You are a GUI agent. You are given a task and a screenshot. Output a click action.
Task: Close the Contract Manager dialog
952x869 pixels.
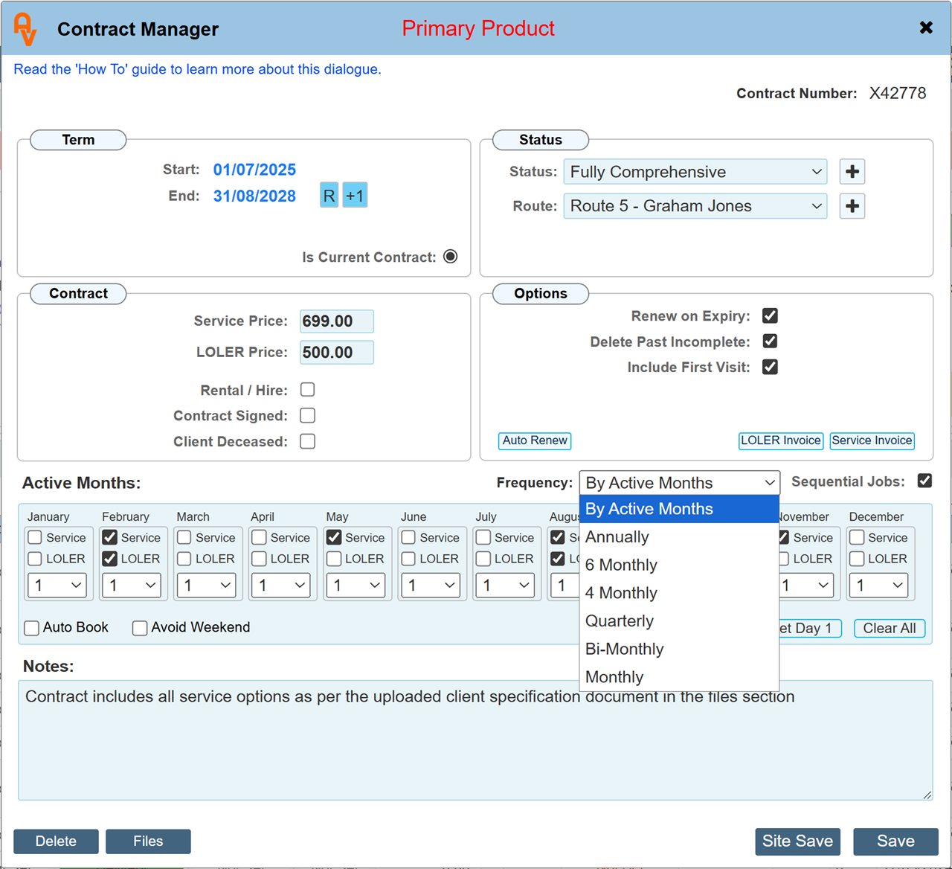click(926, 28)
